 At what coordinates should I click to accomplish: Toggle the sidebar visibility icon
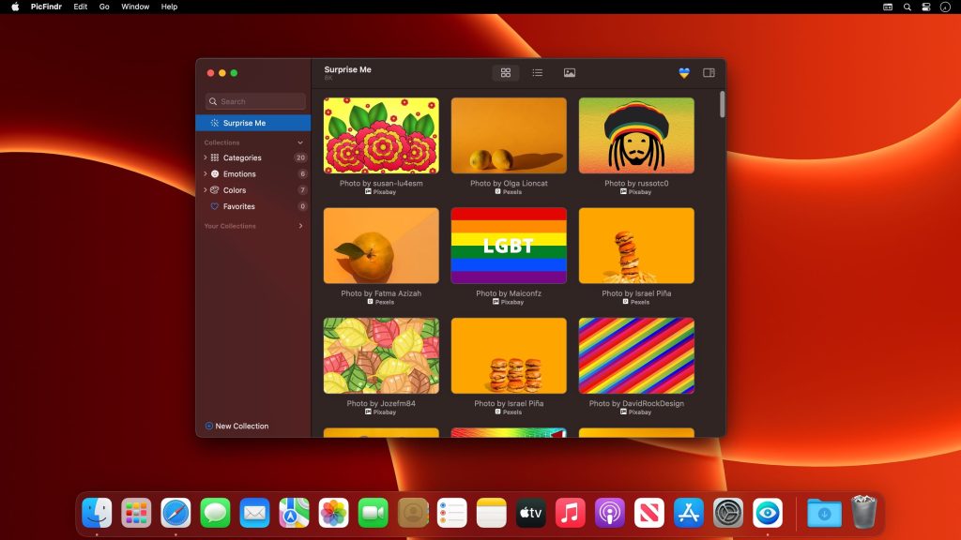(x=708, y=72)
